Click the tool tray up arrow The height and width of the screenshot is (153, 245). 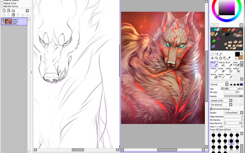point(242,63)
